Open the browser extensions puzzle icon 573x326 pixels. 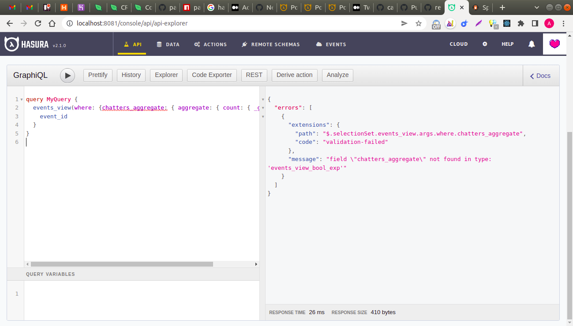coord(521,24)
